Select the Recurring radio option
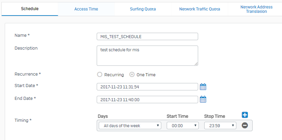The width and height of the screenshot is (282, 140). (x=100, y=75)
